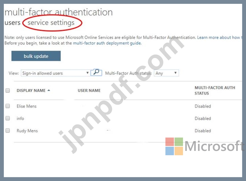The image size is (246, 181).
Task: Check the box next to info
Action: 8,118
